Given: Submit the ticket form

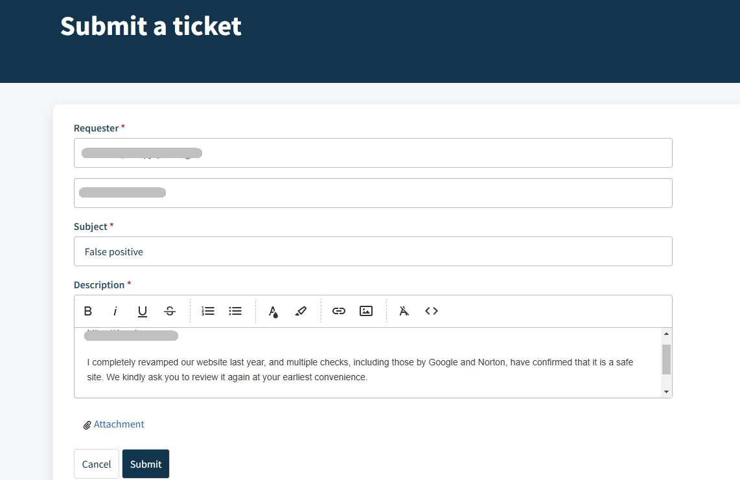Looking at the screenshot, I should 146,464.
